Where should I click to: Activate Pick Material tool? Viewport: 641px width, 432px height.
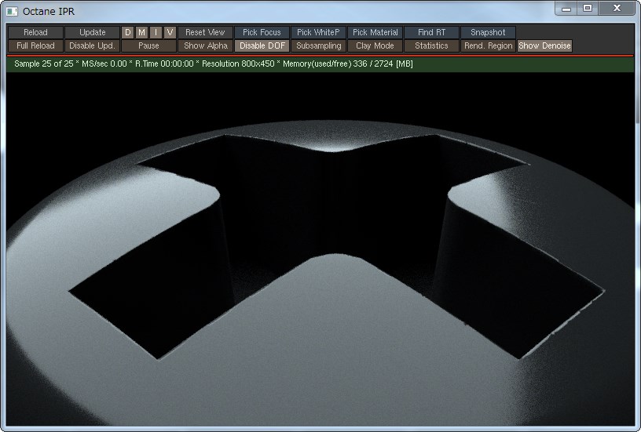coord(375,32)
